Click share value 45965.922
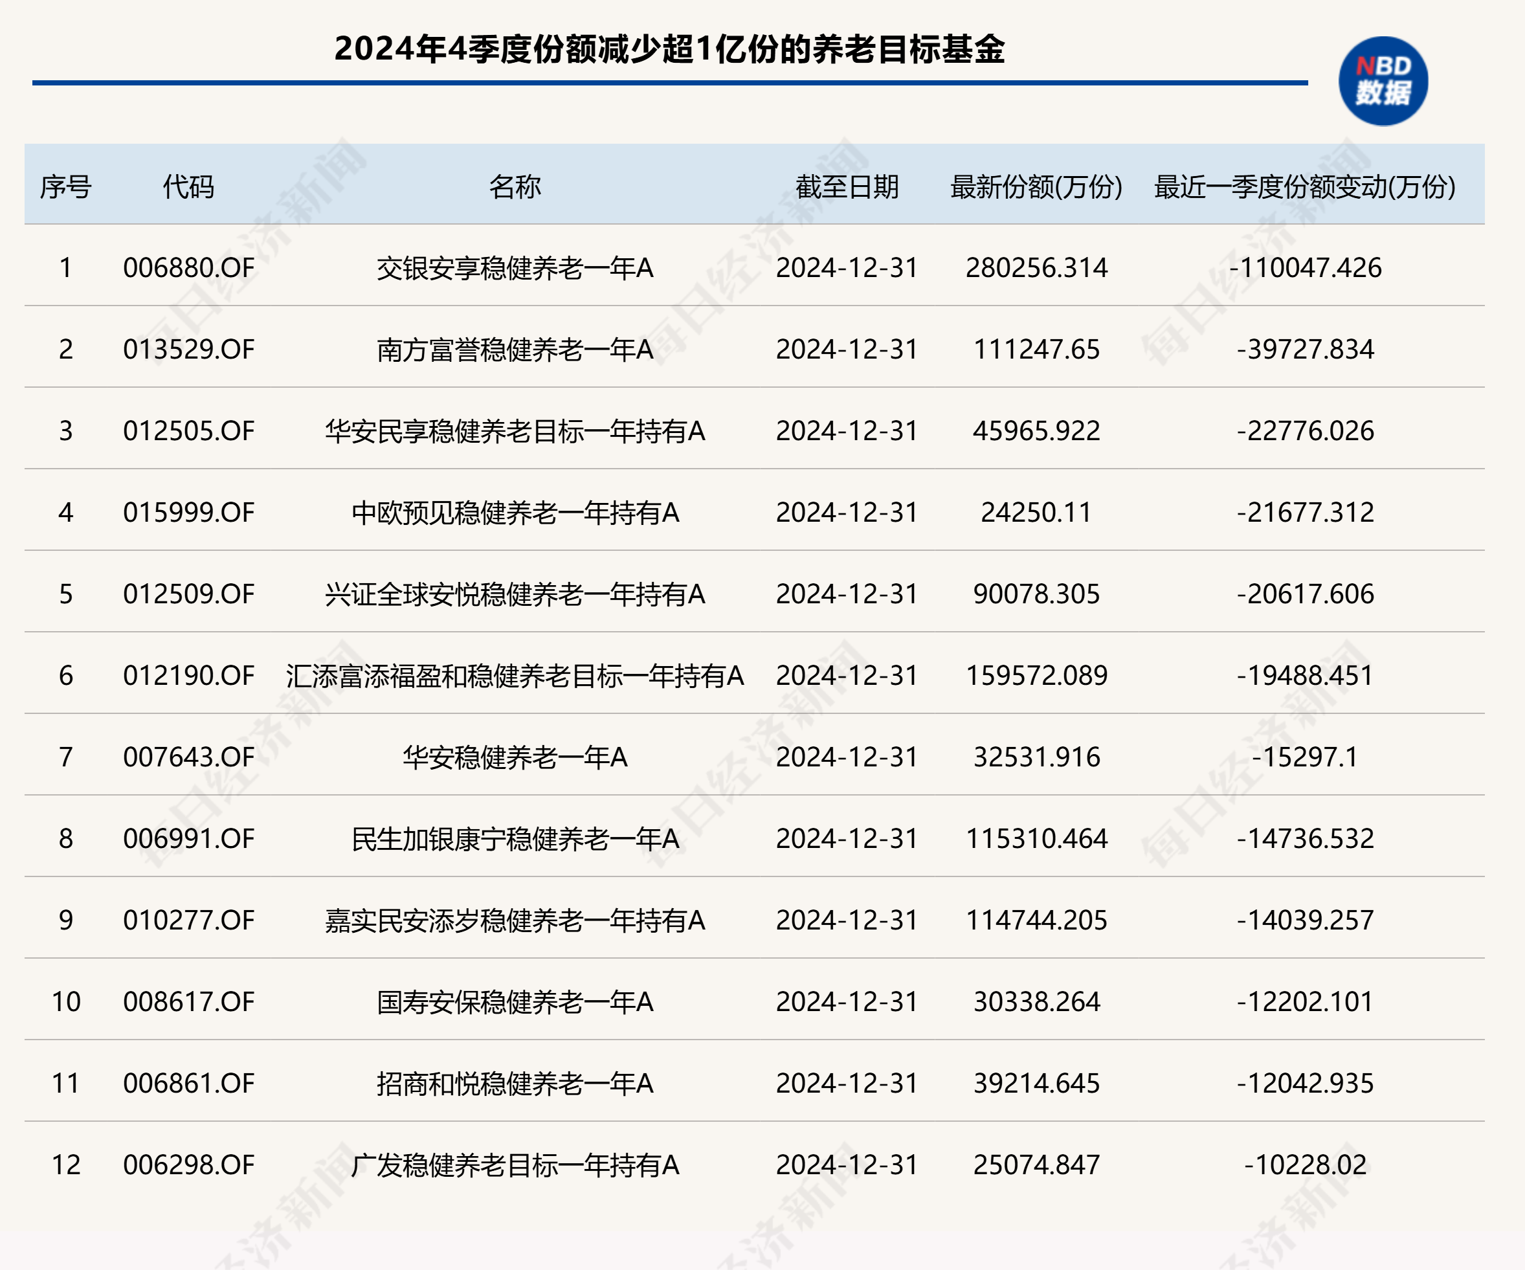Image resolution: width=1525 pixels, height=1270 pixels. click(1036, 430)
